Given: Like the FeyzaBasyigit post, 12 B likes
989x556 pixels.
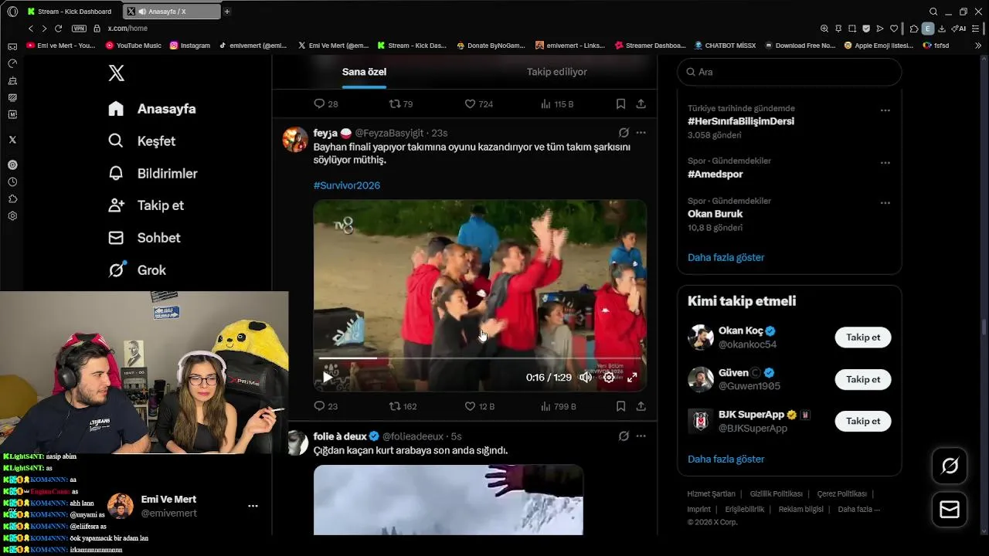Looking at the screenshot, I should tap(479, 406).
